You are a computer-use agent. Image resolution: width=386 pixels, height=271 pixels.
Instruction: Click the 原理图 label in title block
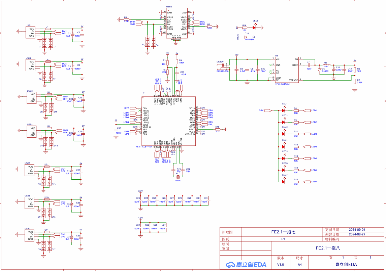coord(227,232)
